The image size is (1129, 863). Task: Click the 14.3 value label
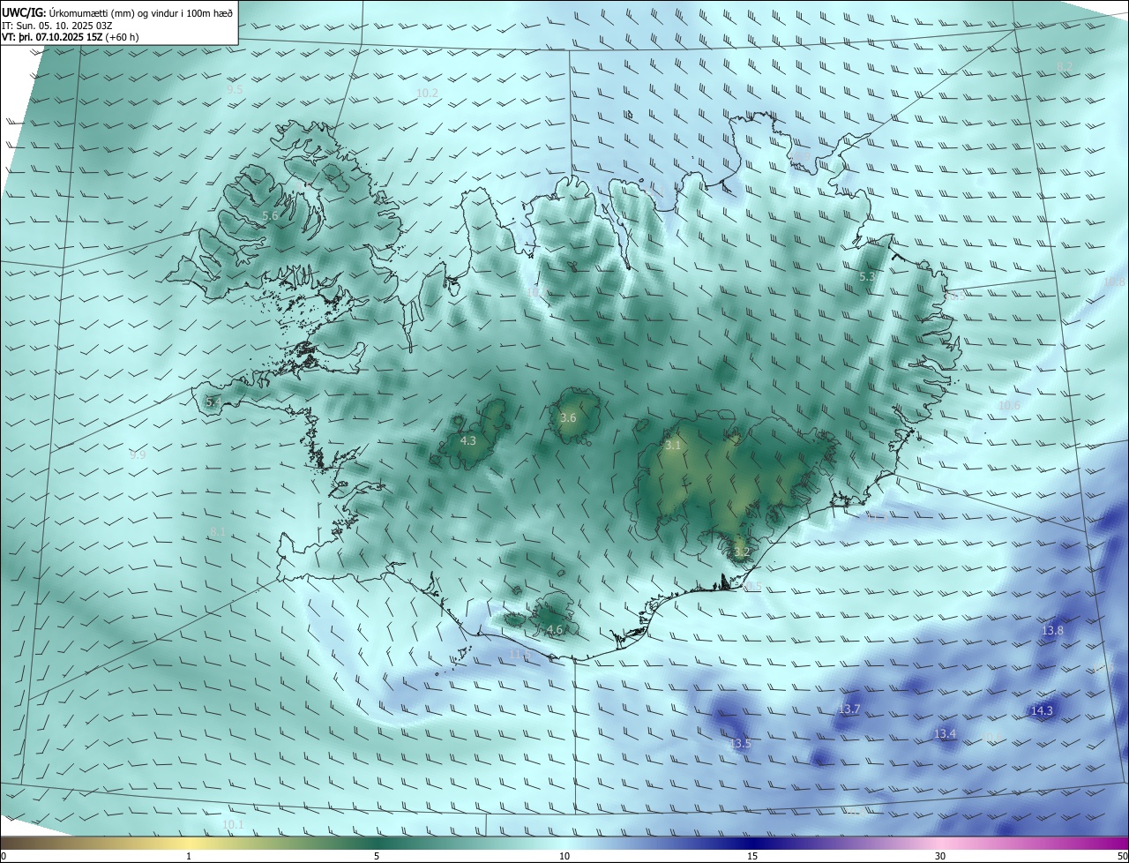[x=1042, y=710]
